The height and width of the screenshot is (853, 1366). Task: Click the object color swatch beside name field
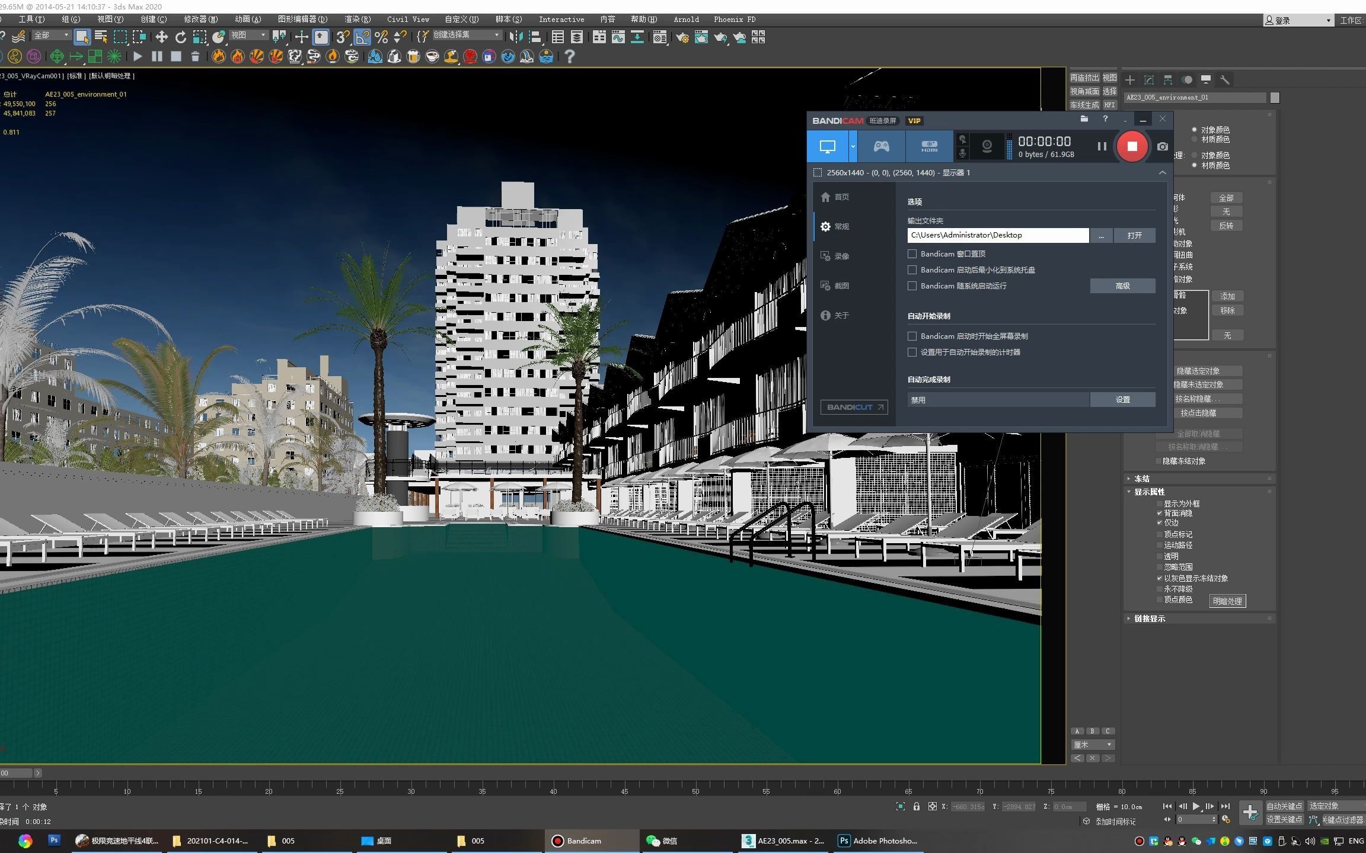[1275, 97]
